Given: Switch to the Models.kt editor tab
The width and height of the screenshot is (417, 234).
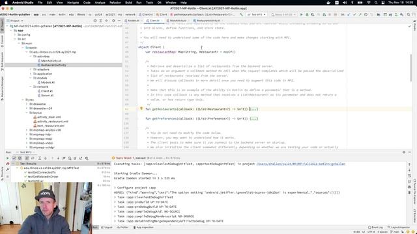Looking at the screenshot, I should coord(133,20).
